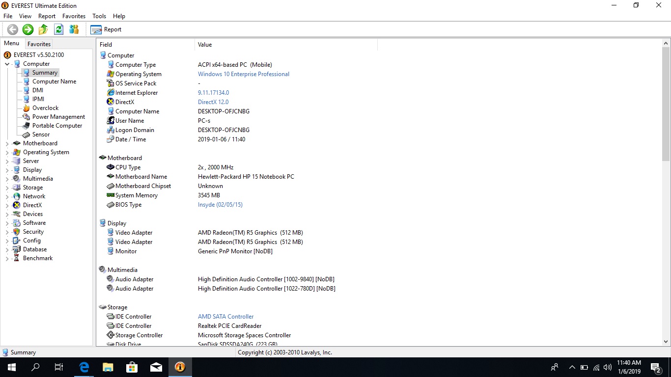Open Microsoft Edge from the taskbar
Viewport: 671px width, 377px height.
[84, 367]
